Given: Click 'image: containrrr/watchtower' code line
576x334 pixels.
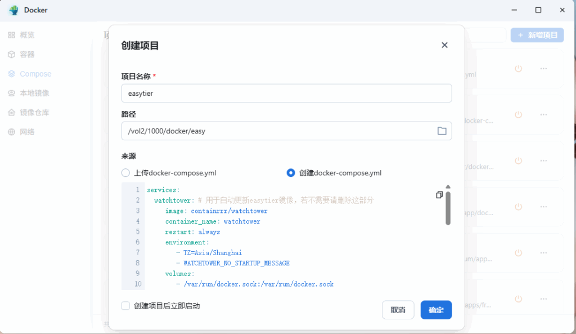Looking at the screenshot, I should click(217, 211).
